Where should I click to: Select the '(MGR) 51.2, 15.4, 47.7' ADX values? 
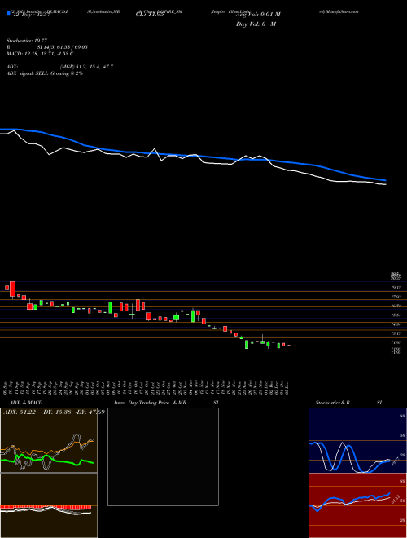pos(86,67)
